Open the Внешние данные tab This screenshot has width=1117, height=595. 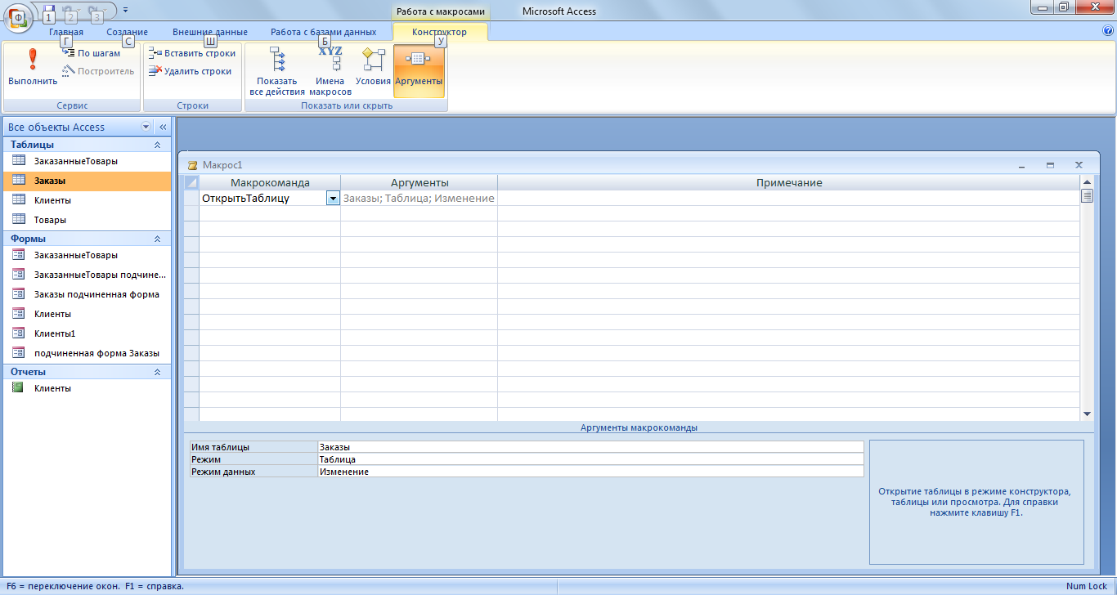click(x=210, y=32)
